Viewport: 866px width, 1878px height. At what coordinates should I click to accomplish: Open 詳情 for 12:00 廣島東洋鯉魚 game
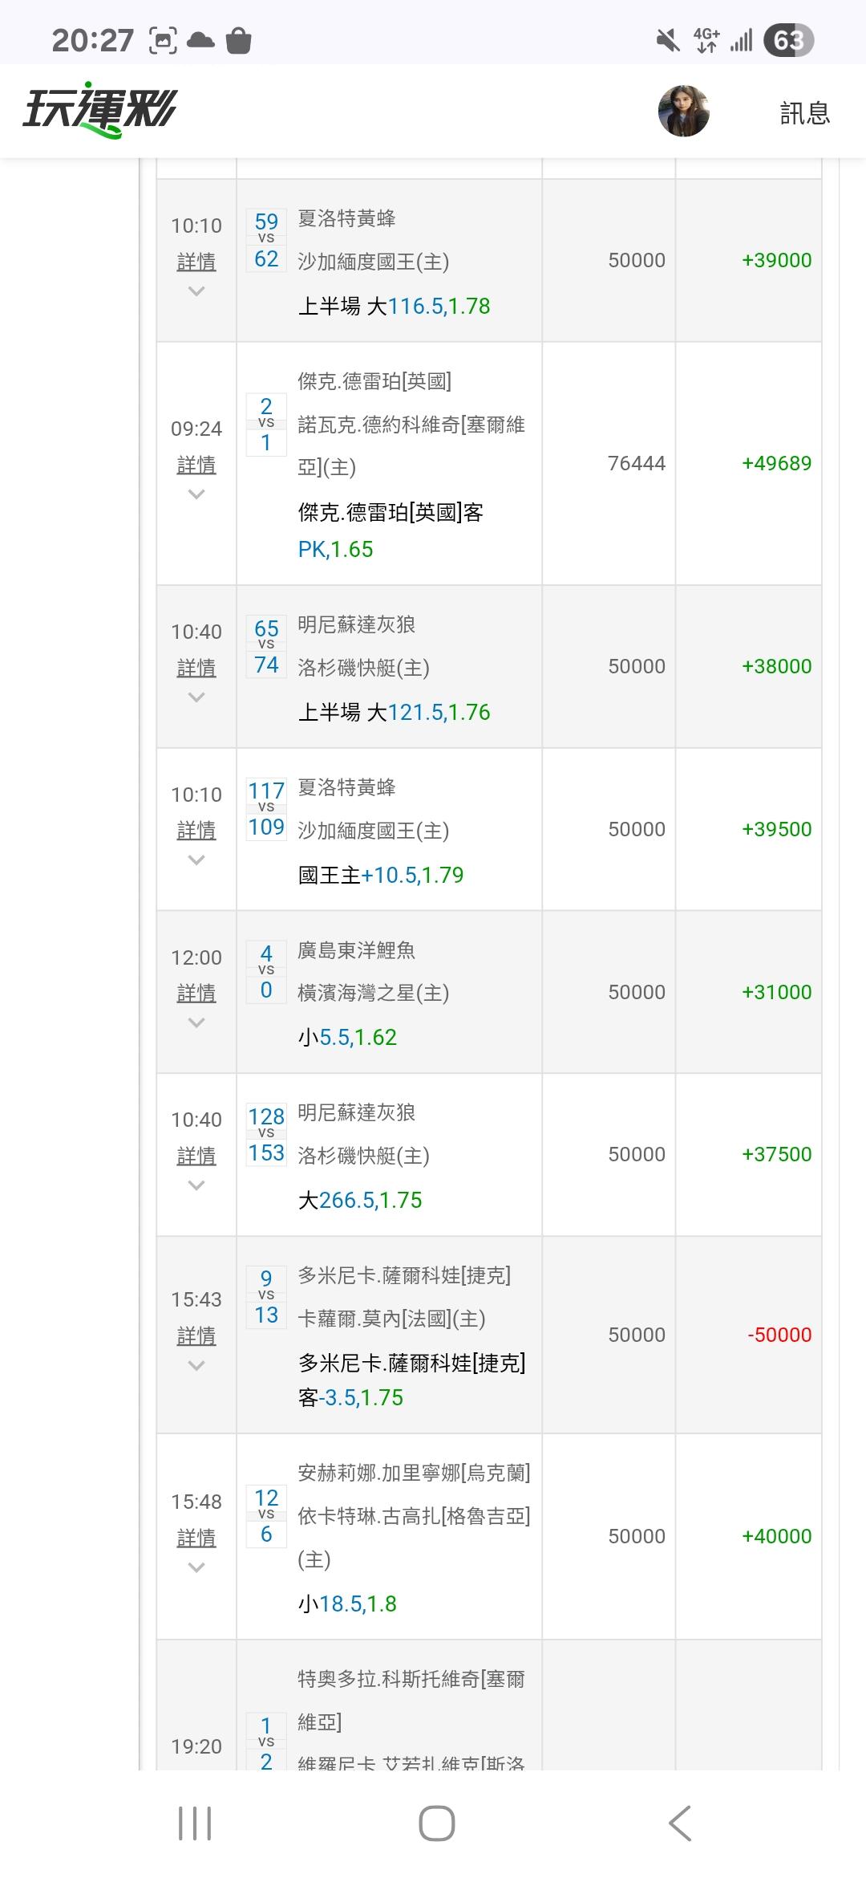196,994
